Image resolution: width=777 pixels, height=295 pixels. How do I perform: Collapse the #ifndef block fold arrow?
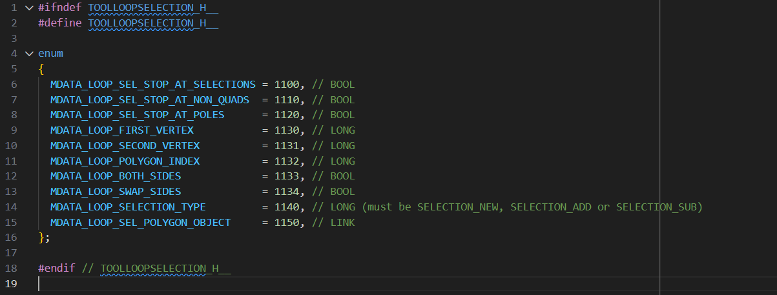(28, 8)
